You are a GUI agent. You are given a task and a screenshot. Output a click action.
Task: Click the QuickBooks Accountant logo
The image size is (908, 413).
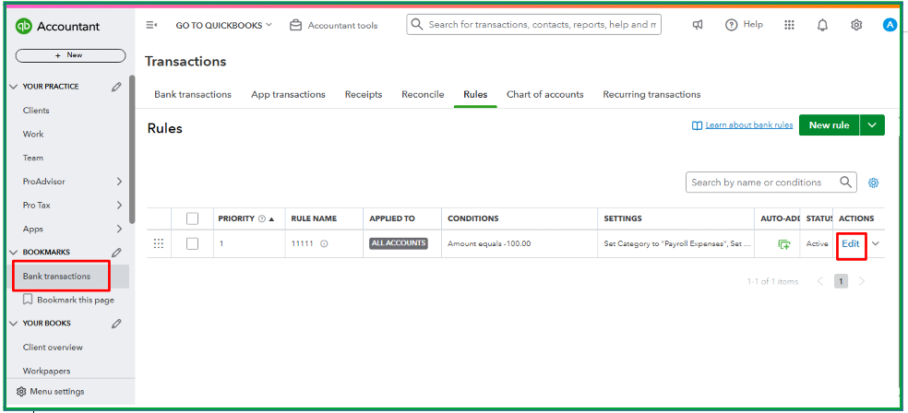57,27
